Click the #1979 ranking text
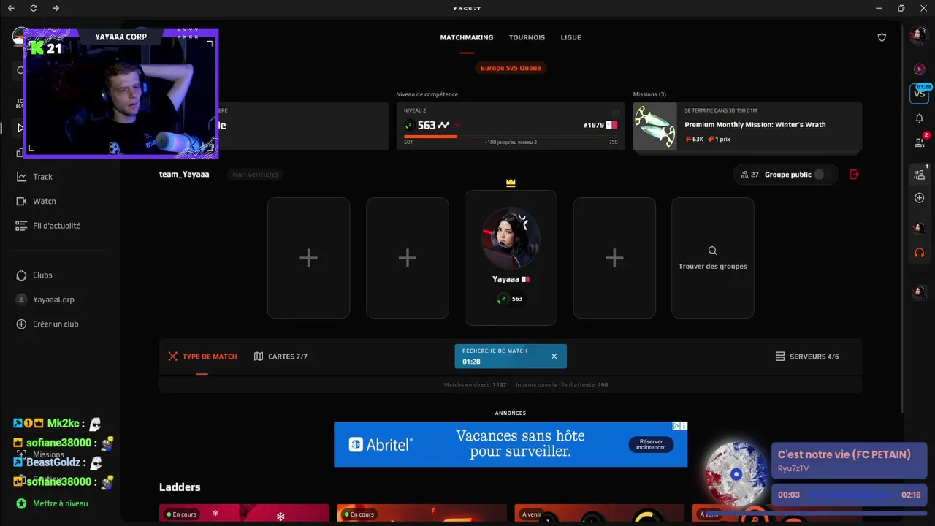This screenshot has width=935, height=526. point(594,125)
